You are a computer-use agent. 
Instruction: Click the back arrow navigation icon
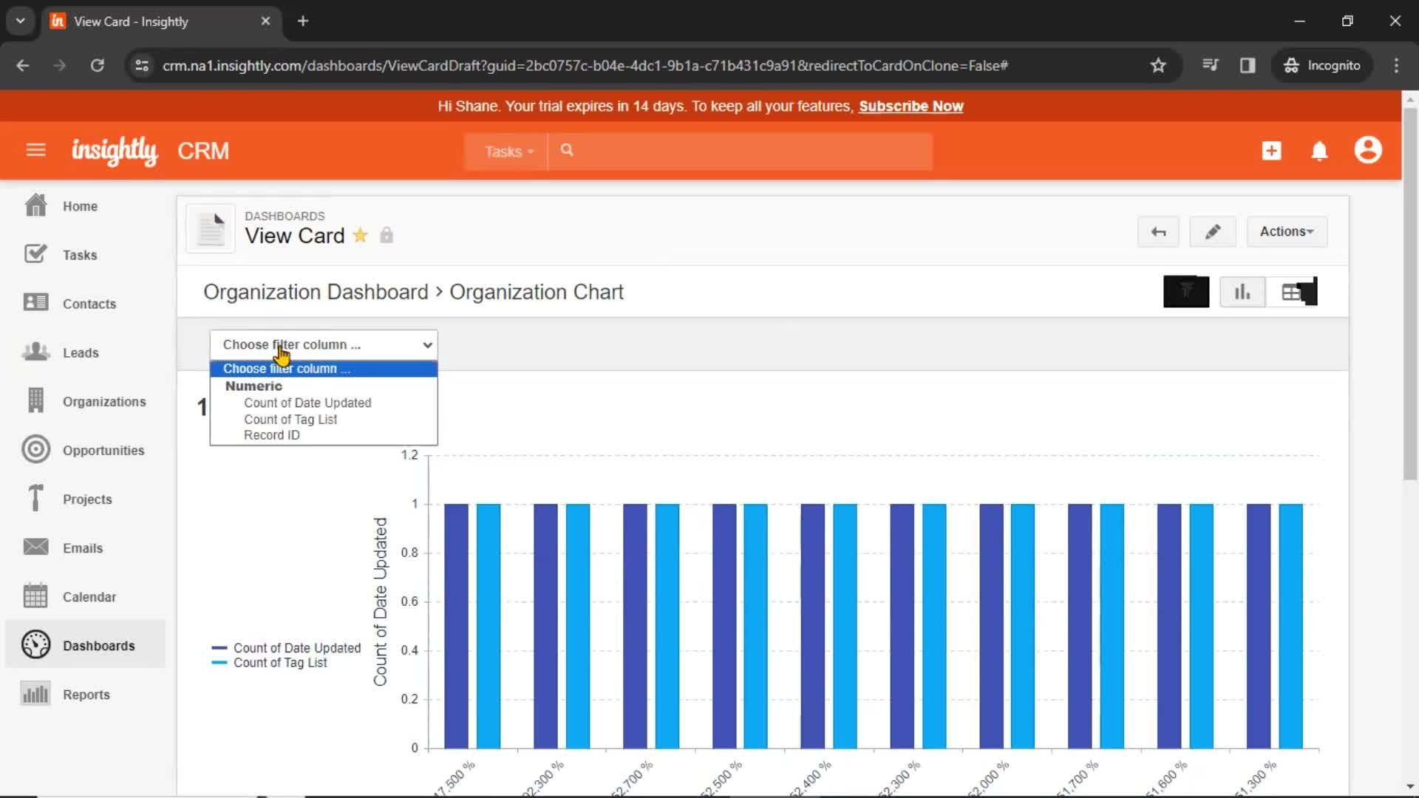(1159, 231)
